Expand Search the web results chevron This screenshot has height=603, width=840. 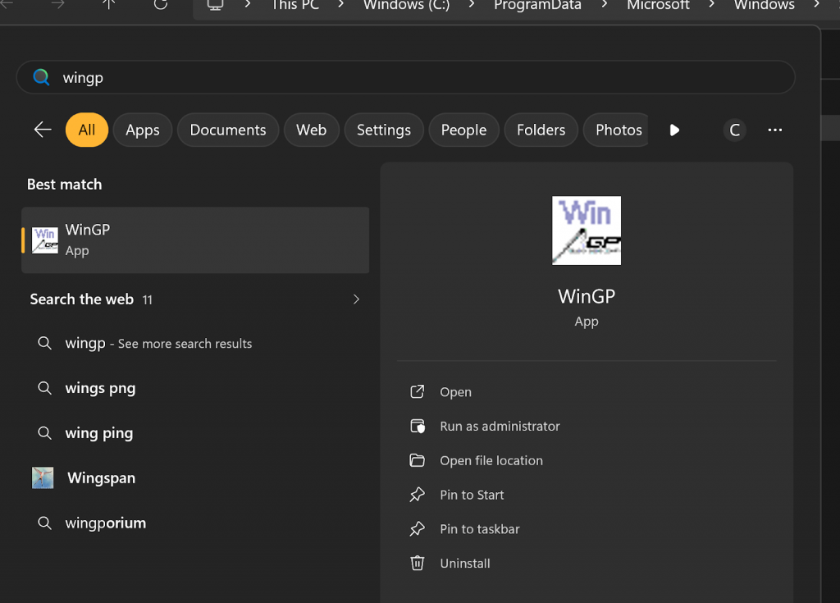(356, 299)
